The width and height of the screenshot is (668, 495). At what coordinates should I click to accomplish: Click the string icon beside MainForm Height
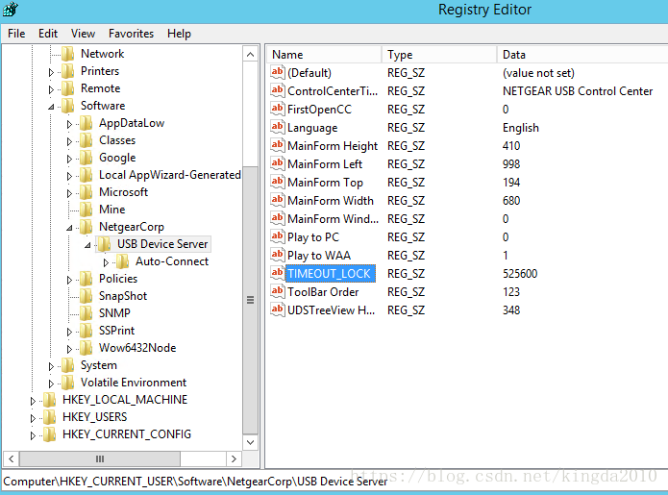278,145
